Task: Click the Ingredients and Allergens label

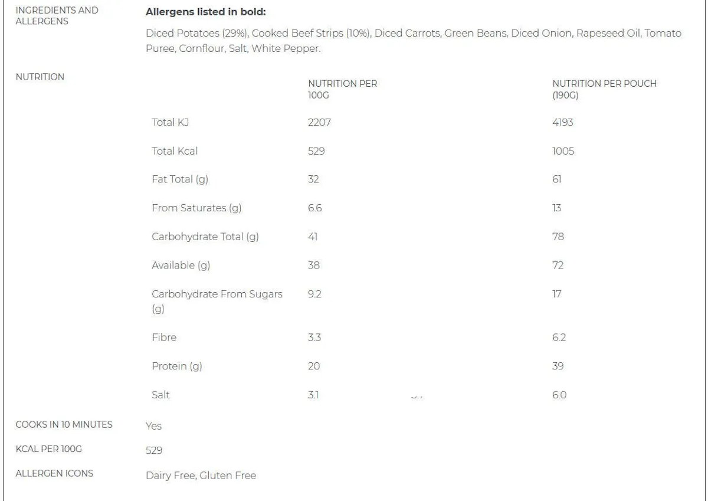Action: click(57, 16)
